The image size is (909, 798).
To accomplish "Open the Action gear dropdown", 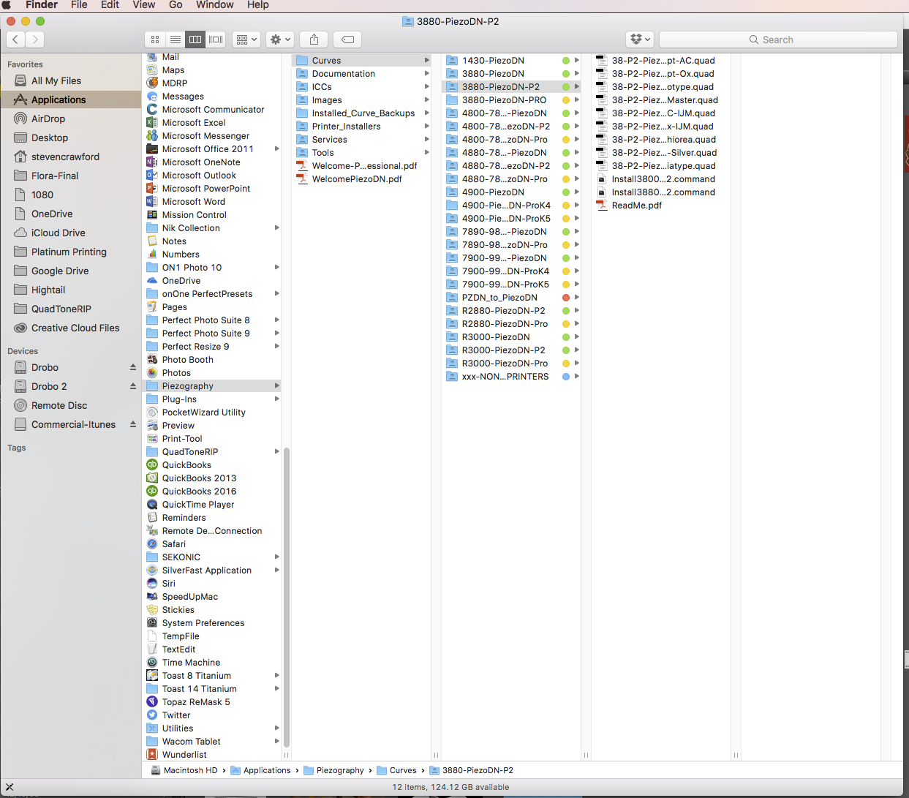I will [x=280, y=39].
